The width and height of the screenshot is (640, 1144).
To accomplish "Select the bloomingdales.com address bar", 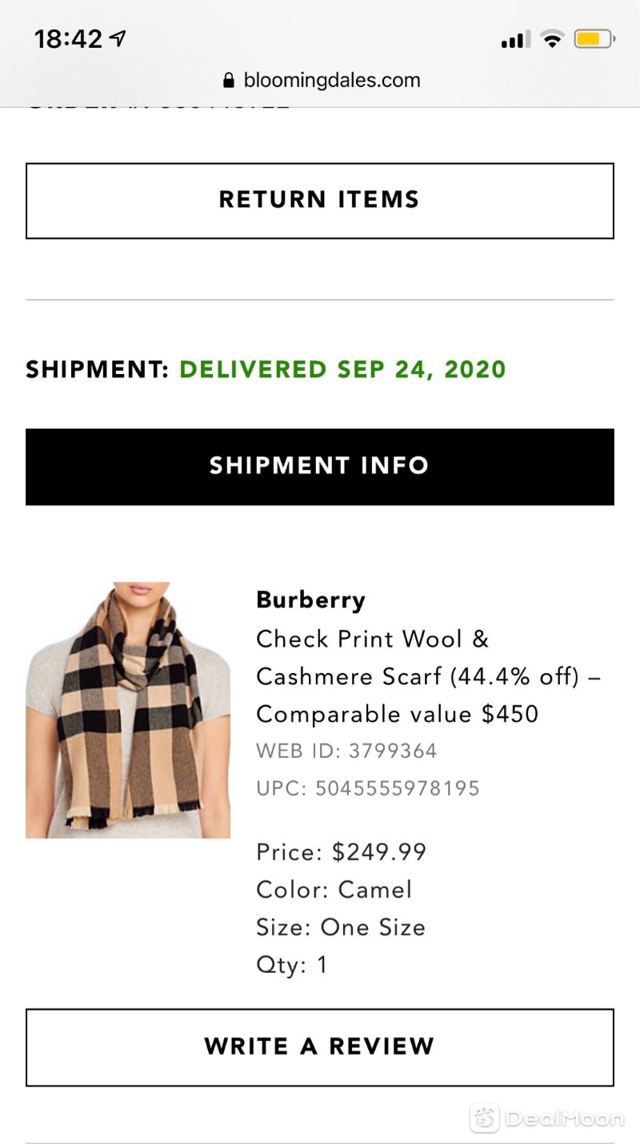I will (322, 80).
